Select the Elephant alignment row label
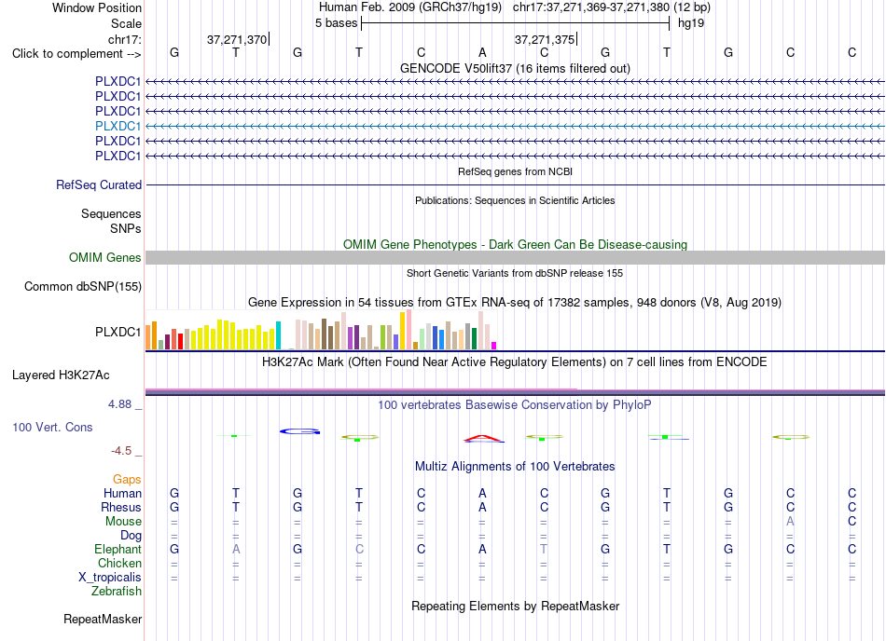This screenshot has width=886, height=641. [x=118, y=549]
